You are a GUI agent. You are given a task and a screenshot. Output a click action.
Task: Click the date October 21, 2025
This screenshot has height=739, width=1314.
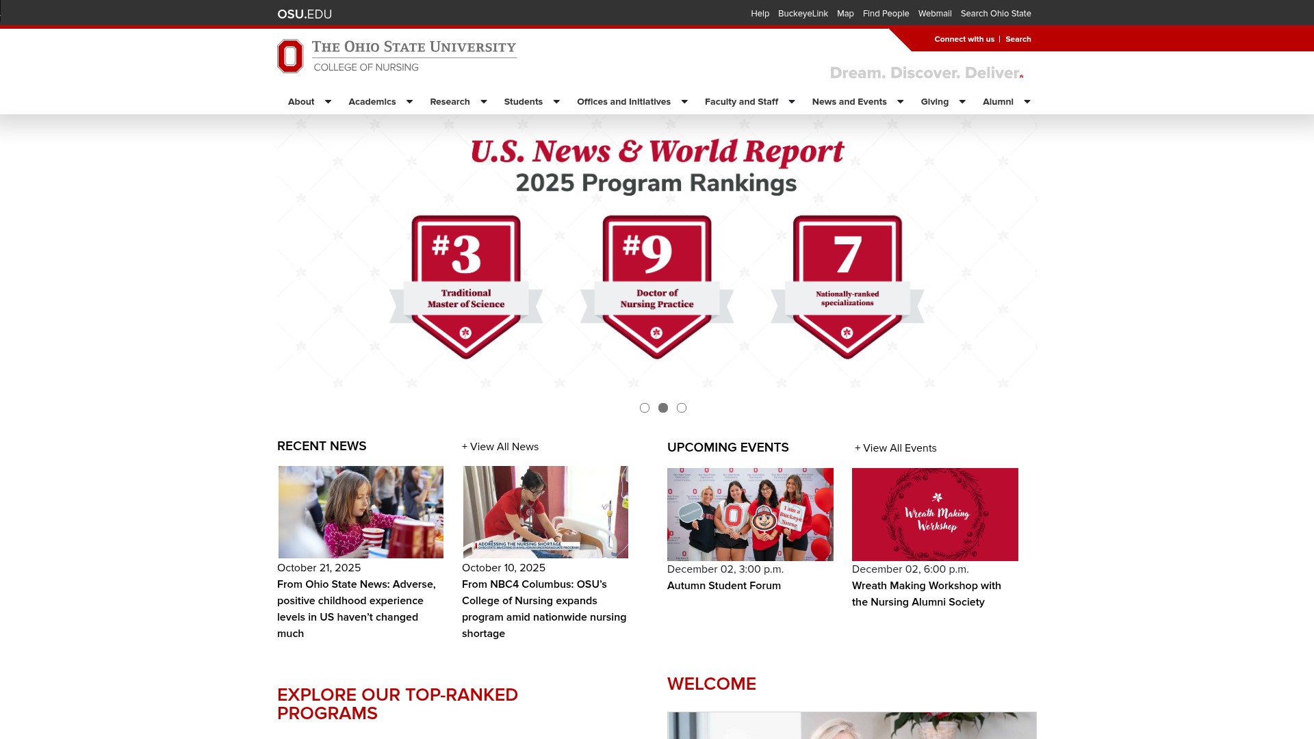click(319, 568)
